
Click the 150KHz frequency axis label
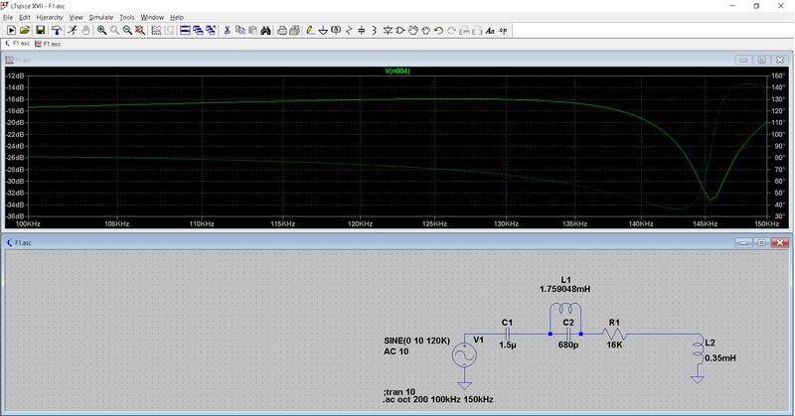click(766, 223)
